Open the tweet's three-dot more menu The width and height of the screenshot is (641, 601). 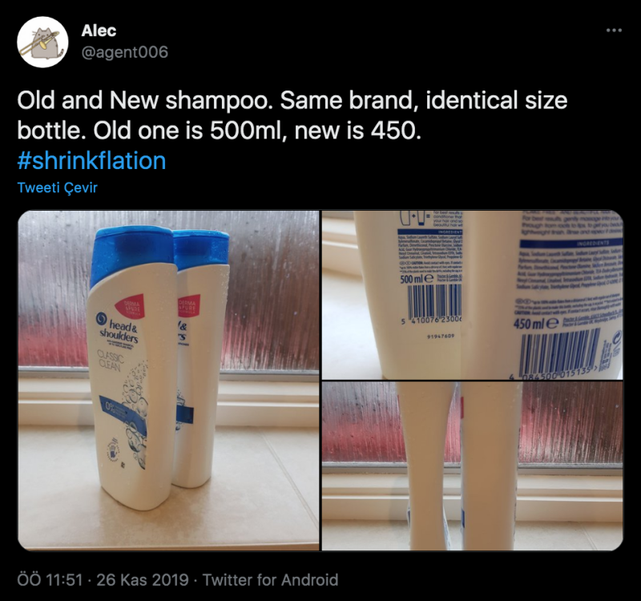click(614, 30)
